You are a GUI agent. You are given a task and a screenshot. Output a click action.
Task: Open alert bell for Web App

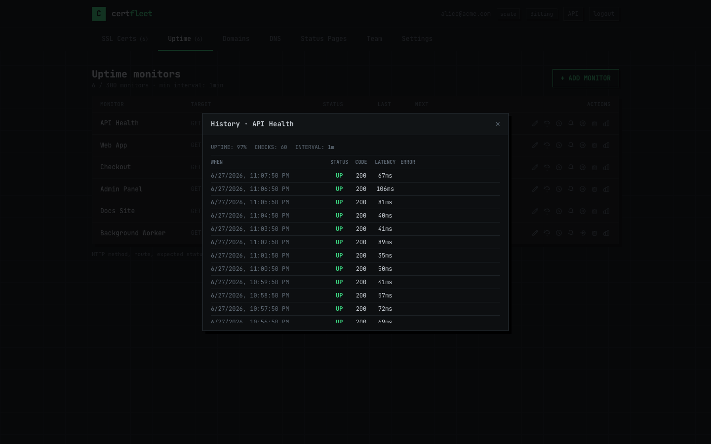571,145
